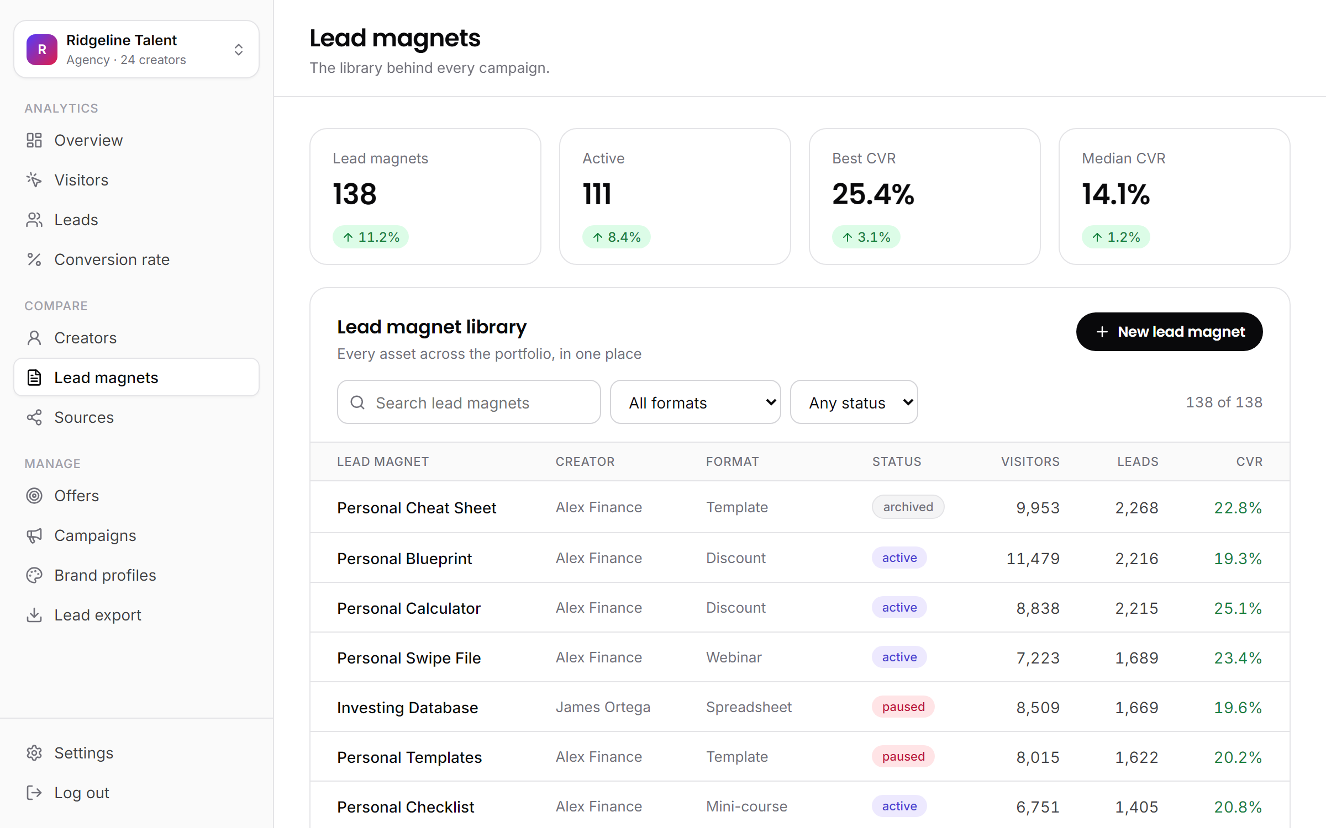Click the Creators person icon
The image size is (1326, 828).
34,338
